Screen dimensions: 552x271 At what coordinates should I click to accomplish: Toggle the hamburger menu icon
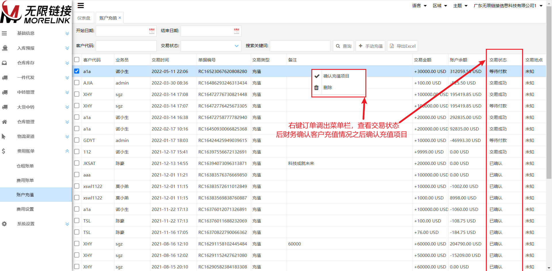tap(81, 5)
